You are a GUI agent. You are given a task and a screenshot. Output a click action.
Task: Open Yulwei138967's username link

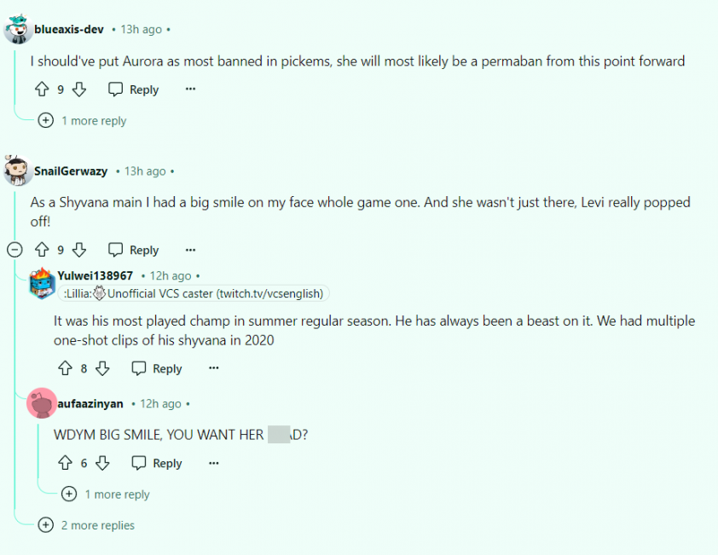[x=95, y=275]
